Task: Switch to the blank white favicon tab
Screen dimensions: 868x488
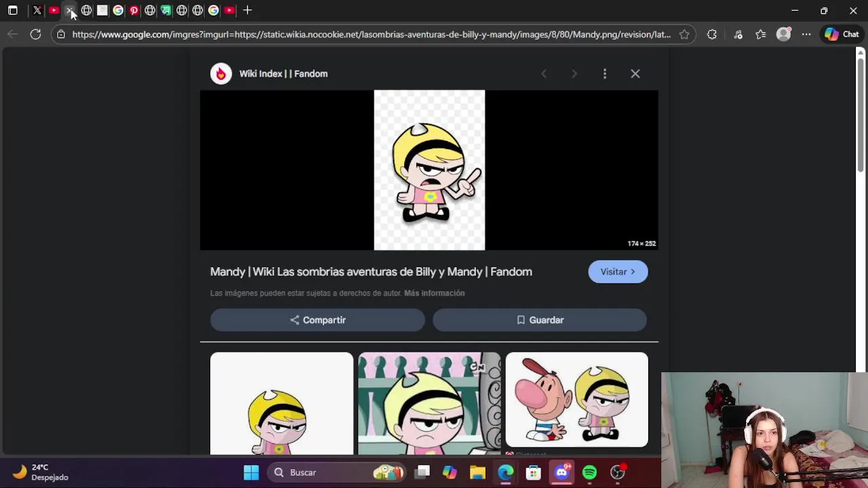Action: pos(102,10)
